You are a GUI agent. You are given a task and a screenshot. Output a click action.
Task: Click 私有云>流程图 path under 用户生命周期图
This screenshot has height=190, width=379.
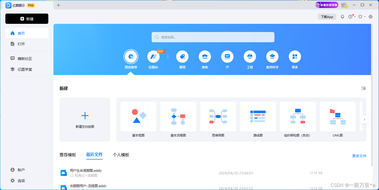coord(86,175)
